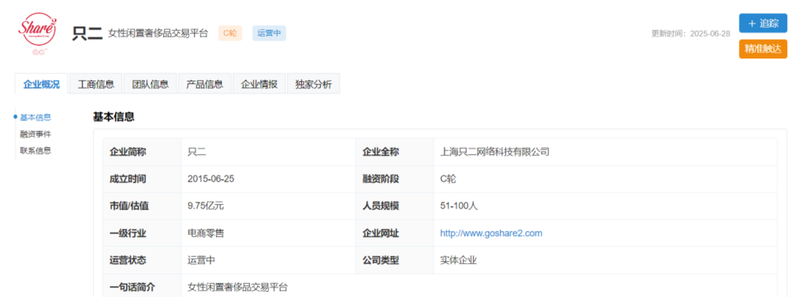The image size is (791, 297).
Task: Open the 团队信息 tab
Action: 150,84
